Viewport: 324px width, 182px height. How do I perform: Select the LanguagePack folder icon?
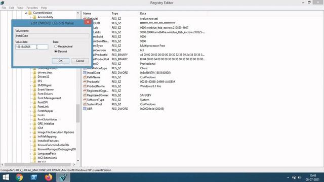pyautogui.click(x=34, y=154)
